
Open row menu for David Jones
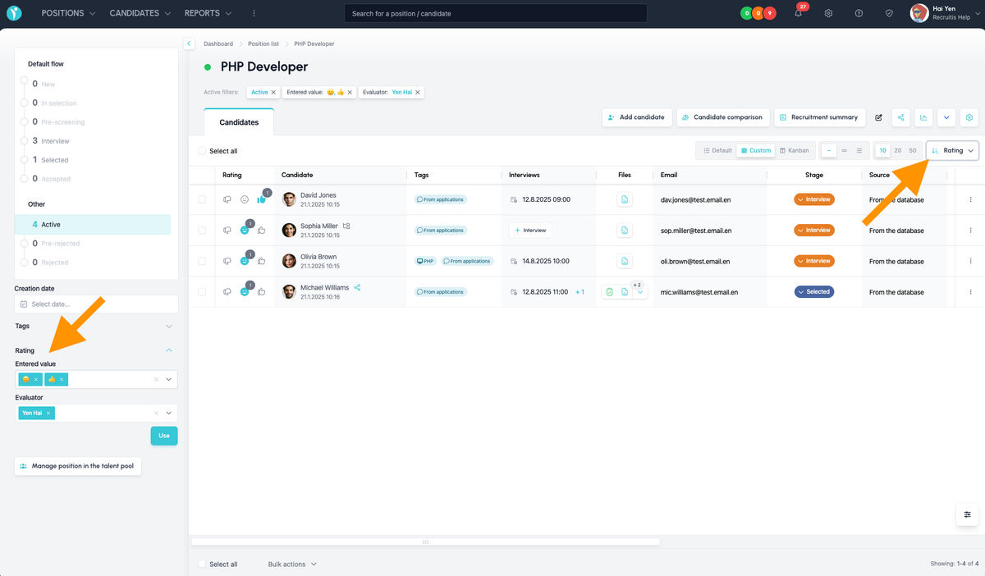971,199
